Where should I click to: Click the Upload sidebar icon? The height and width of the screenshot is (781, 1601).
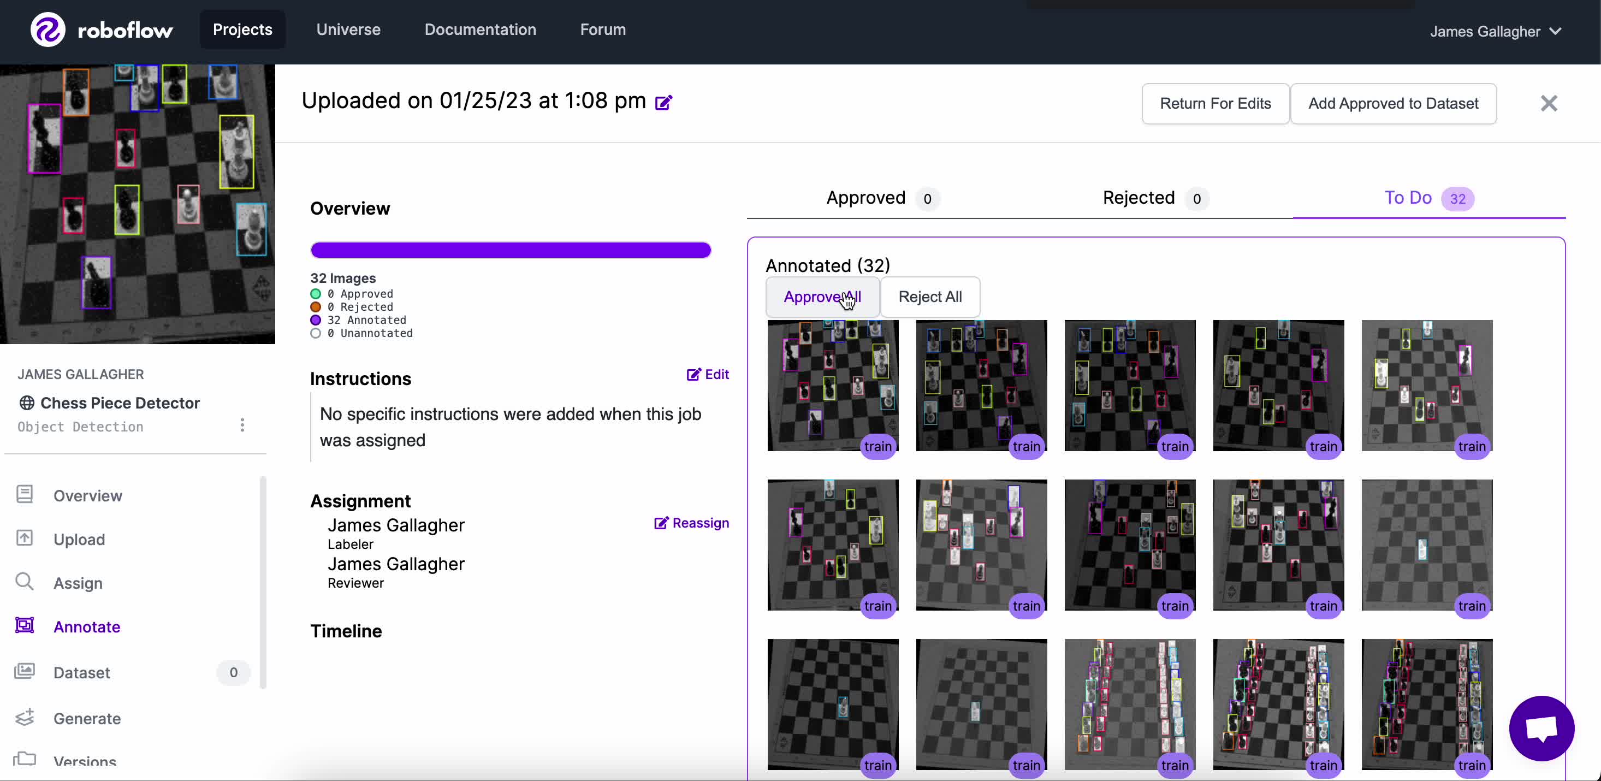coord(25,539)
